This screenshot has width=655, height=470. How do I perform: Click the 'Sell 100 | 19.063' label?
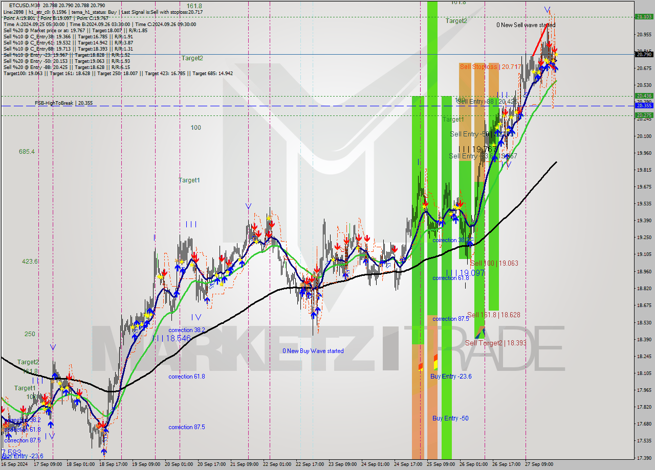[x=494, y=263]
